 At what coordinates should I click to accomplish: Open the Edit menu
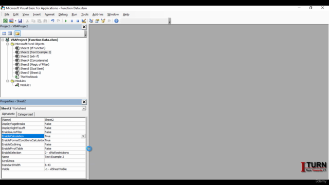coord(16,14)
